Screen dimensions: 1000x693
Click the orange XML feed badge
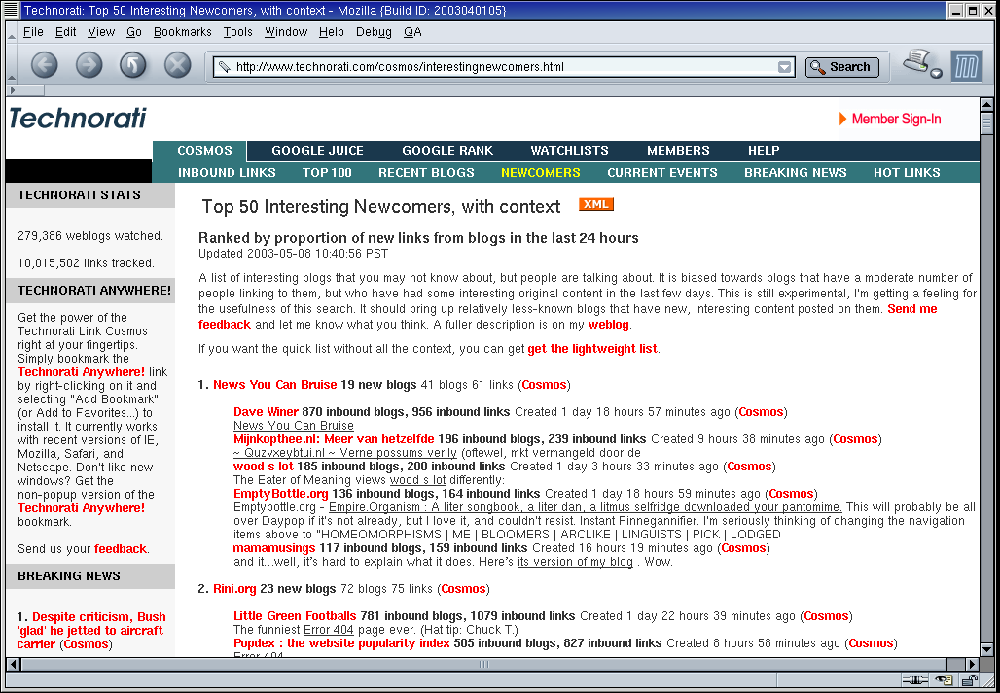(596, 204)
